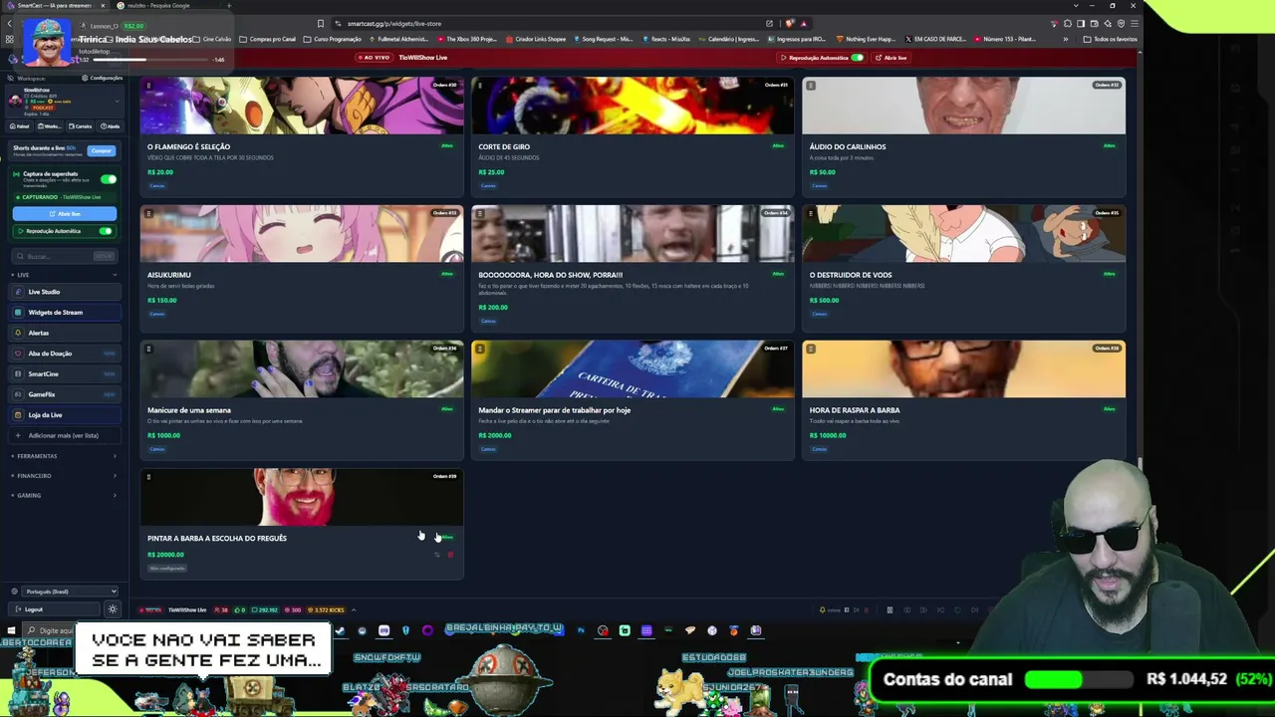Click the Loja da Live icon
The image size is (1275, 717).
(x=18, y=415)
